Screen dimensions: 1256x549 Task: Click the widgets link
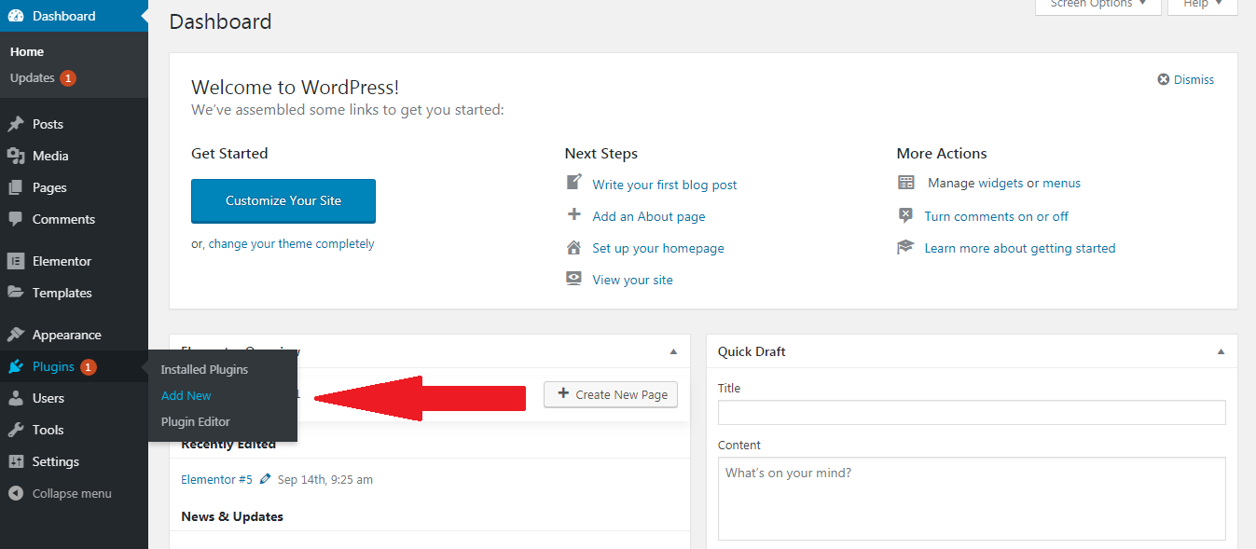tap(1001, 184)
